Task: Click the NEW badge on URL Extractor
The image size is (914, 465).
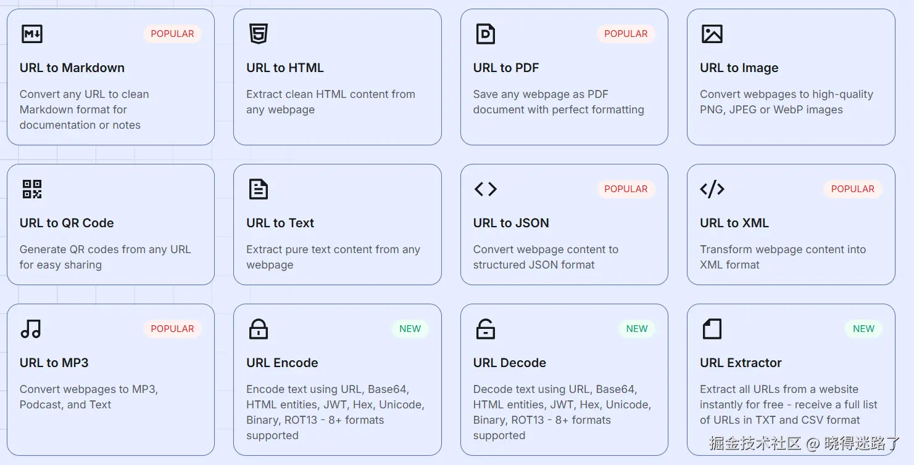Action: pos(863,329)
